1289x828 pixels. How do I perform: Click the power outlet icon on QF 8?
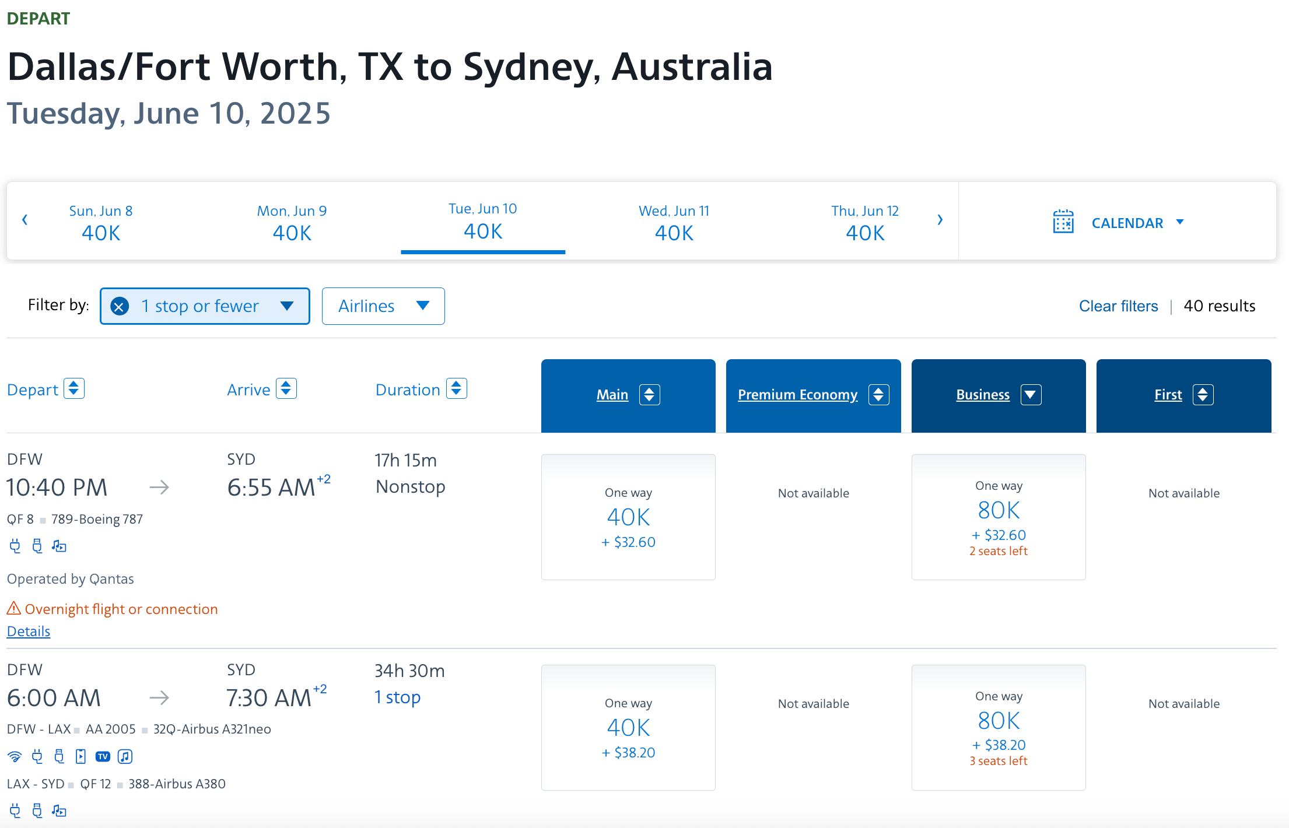click(x=15, y=546)
